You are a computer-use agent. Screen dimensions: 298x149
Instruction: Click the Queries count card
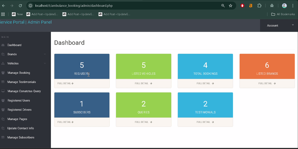tap(143, 105)
